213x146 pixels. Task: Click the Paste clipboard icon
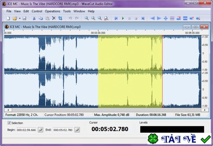(x=47, y=18)
